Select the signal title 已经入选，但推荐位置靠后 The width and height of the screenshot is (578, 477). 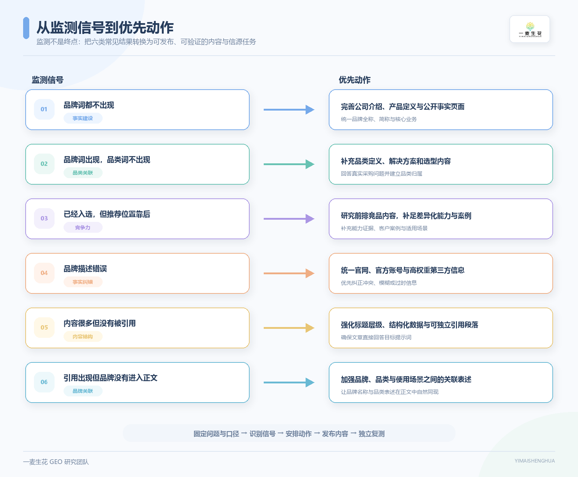coord(107,214)
